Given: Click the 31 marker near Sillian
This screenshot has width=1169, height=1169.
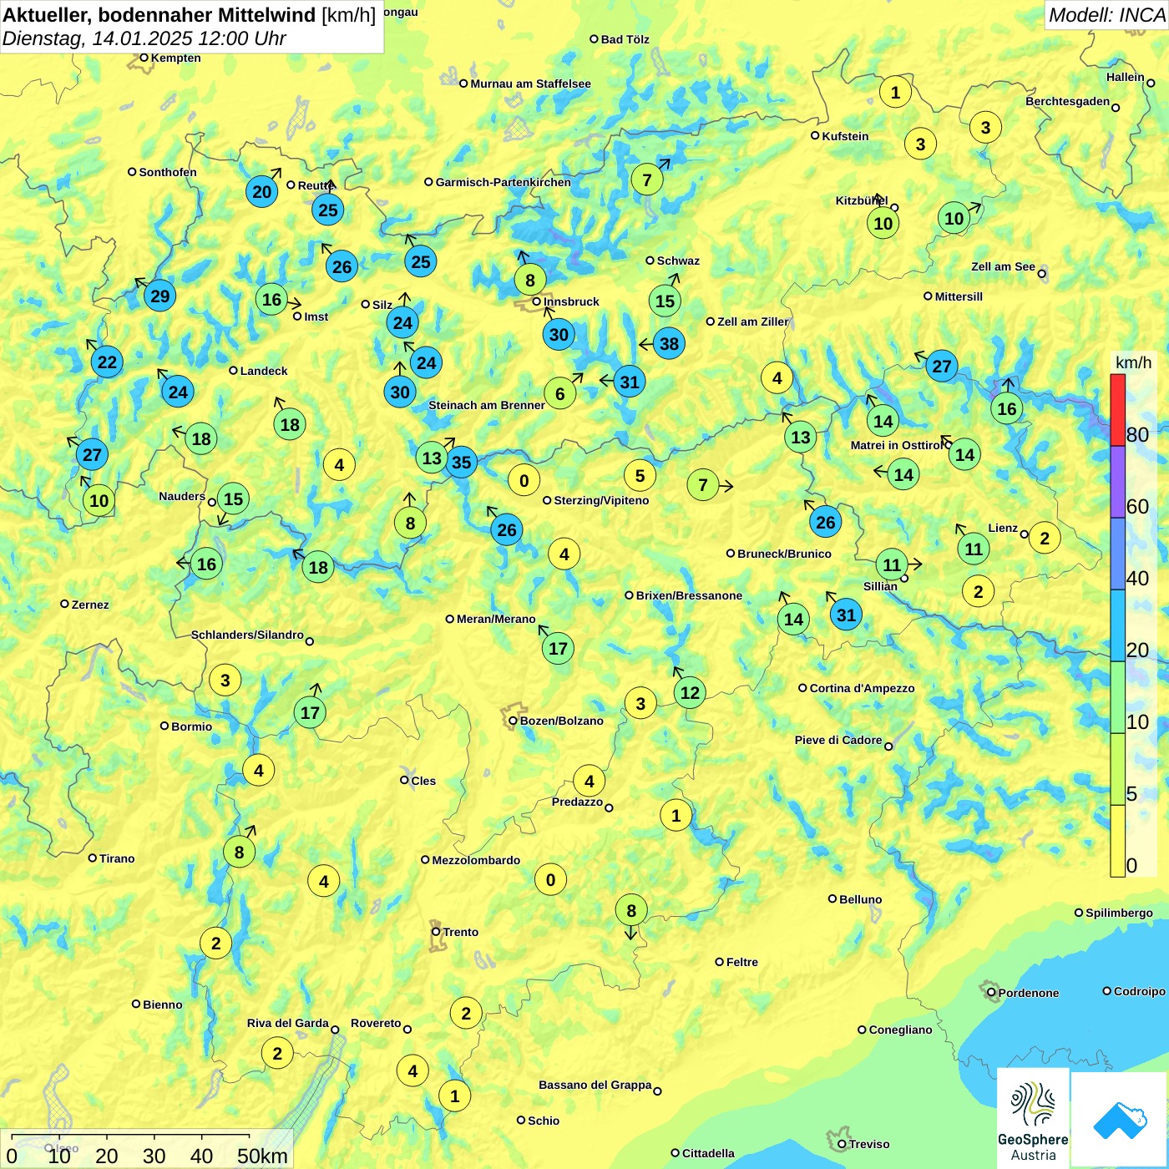Looking at the screenshot, I should coord(847,615).
